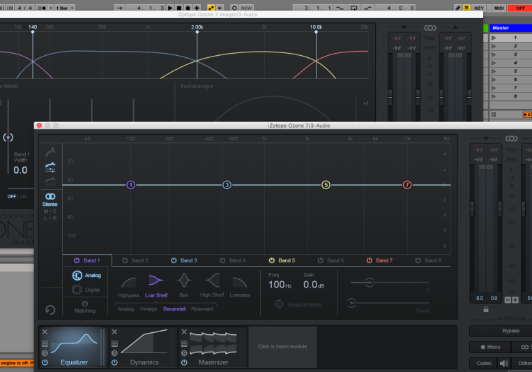532x372 pixels.
Task: Click the Codec button
Action: tap(483, 363)
